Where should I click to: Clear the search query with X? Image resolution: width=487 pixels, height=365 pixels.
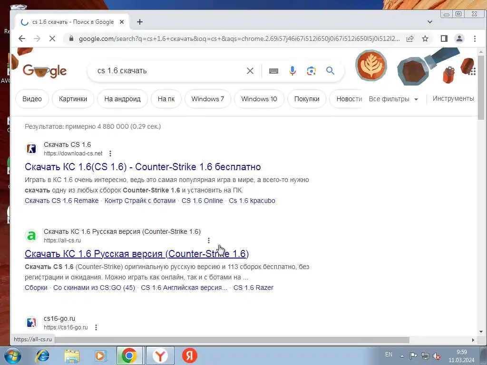(250, 71)
